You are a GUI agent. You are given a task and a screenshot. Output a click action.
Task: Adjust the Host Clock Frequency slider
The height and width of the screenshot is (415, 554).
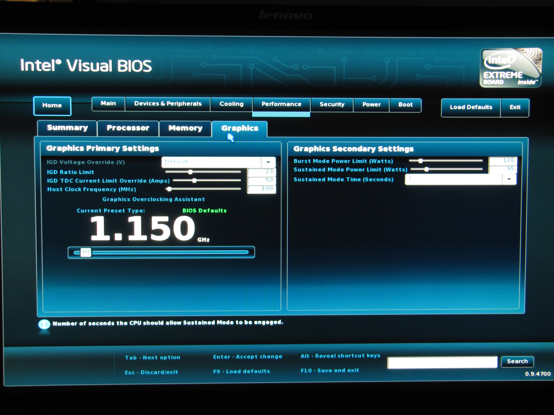tap(203, 189)
